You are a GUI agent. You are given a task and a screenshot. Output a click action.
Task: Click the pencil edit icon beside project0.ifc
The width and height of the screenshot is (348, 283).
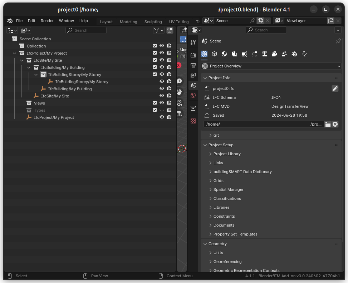tap(335, 89)
